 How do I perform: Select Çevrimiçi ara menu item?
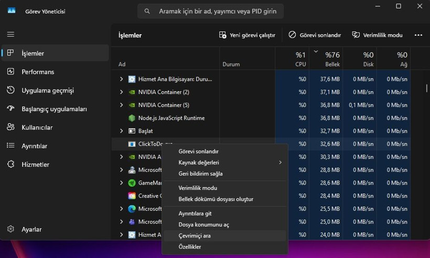point(225,235)
